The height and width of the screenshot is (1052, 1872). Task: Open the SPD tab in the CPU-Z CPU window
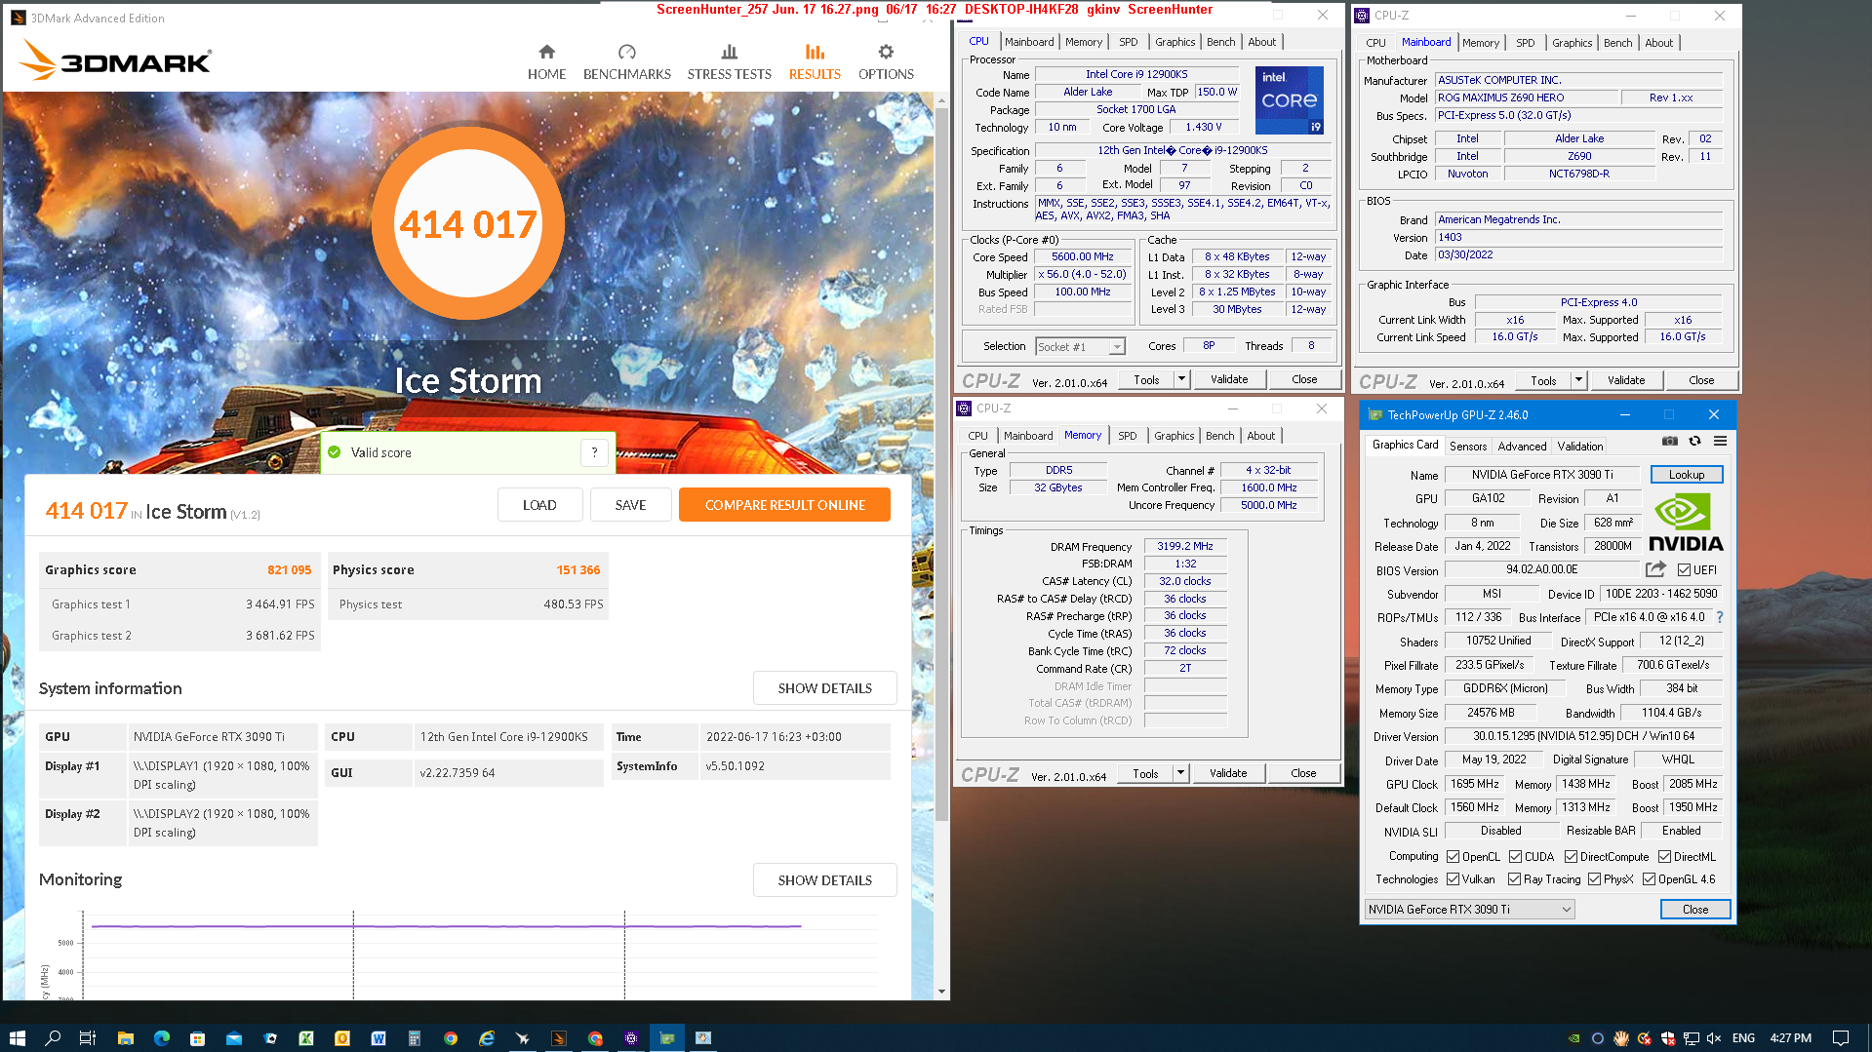coord(1128,42)
